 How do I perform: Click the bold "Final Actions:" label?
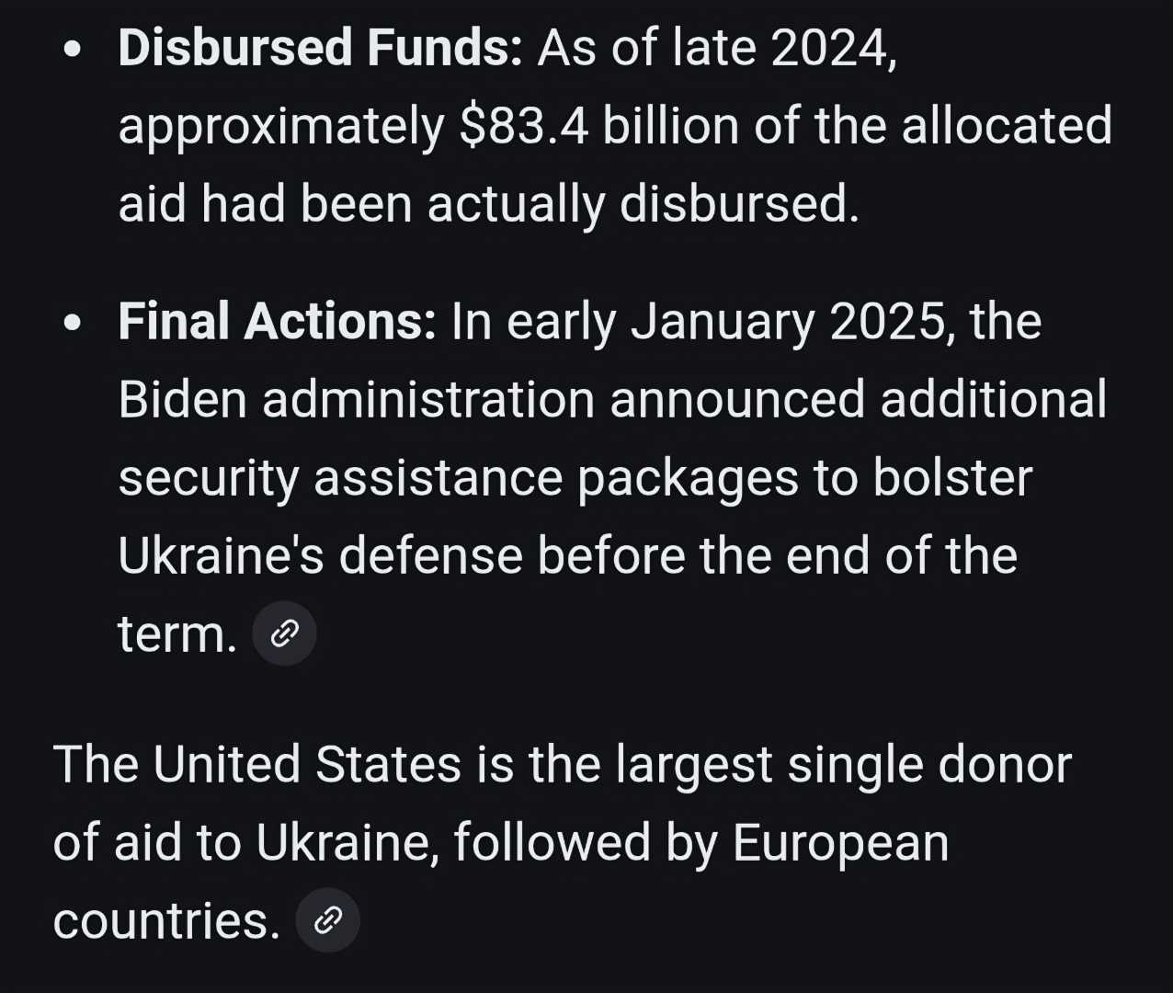pyautogui.click(x=277, y=322)
